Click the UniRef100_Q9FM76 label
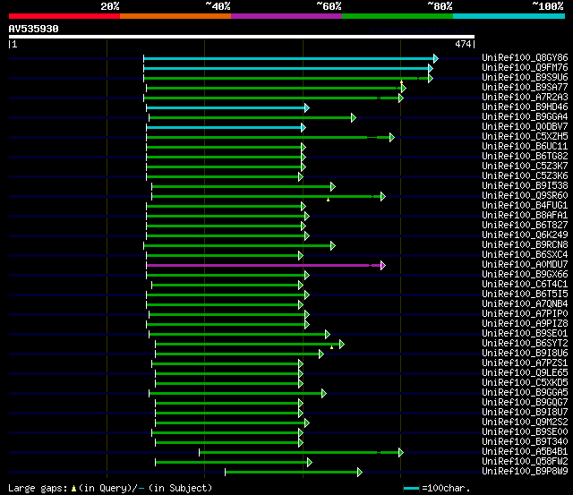The width and height of the screenshot is (573, 495). (x=525, y=68)
